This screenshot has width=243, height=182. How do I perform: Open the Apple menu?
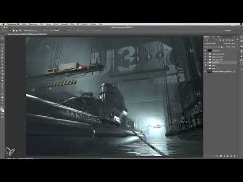pyautogui.click(x=3, y=24)
